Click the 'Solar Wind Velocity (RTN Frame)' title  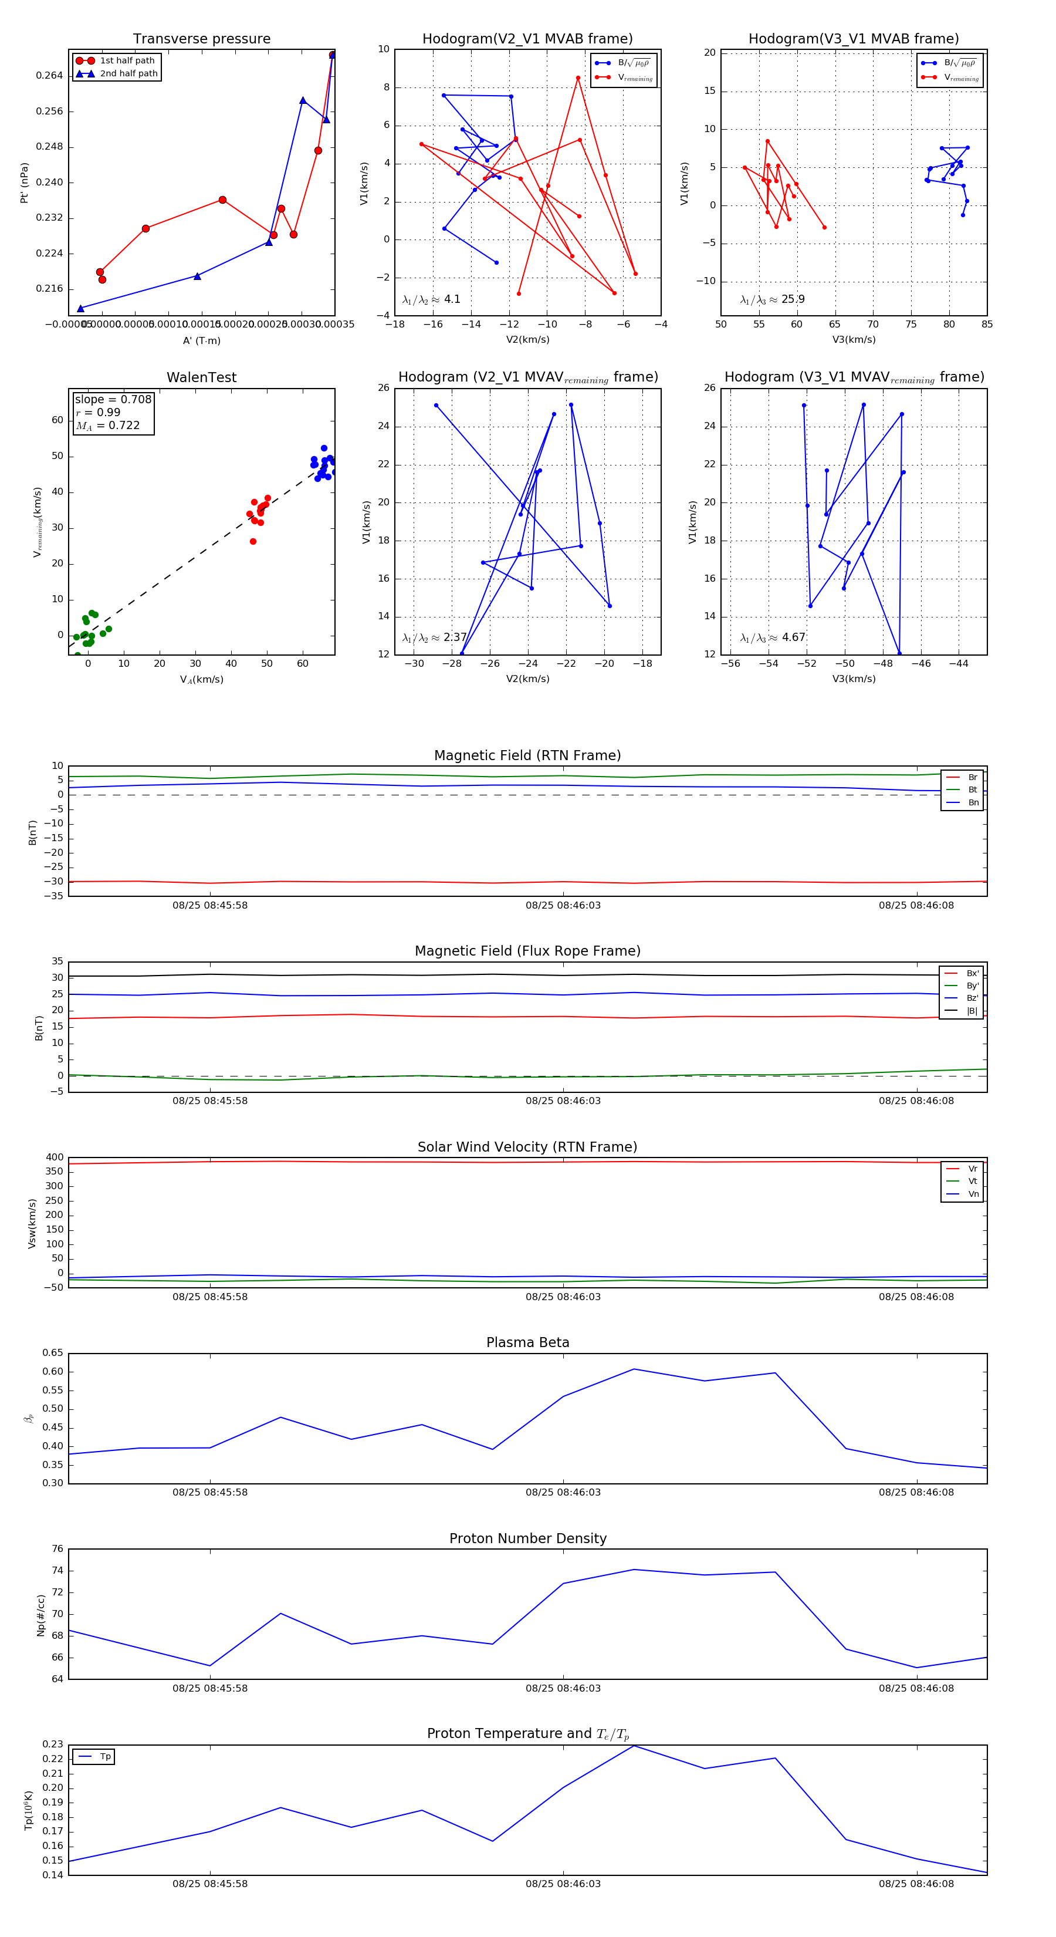[x=527, y=1147]
